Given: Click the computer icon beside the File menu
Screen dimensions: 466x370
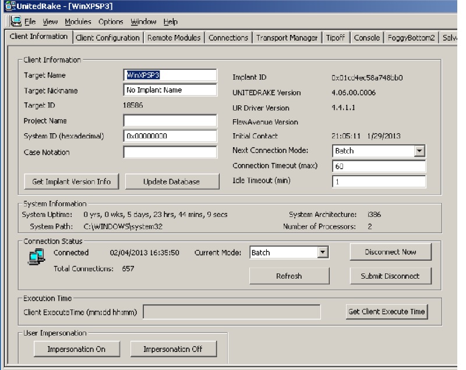Looking at the screenshot, I should pyautogui.click(x=16, y=22).
